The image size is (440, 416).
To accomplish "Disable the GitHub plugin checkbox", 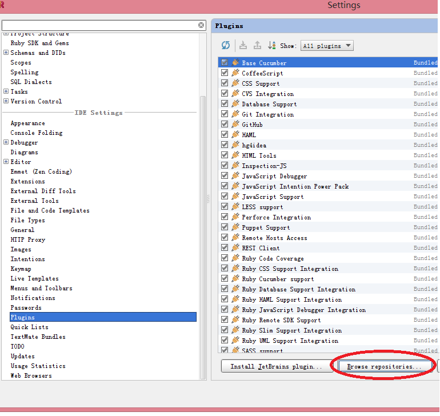I will click(225, 124).
